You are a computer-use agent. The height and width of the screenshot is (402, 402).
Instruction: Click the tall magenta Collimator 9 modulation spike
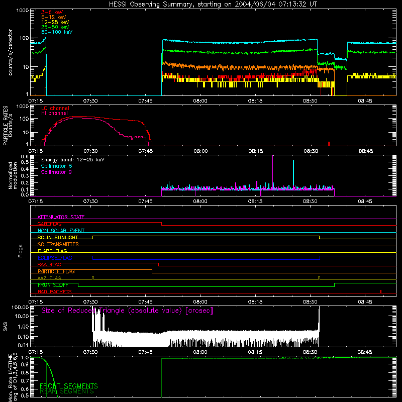[x=272, y=172]
